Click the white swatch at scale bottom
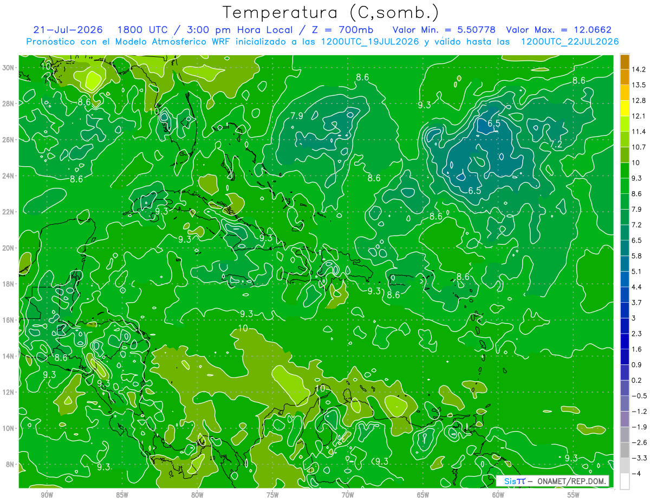 (625, 481)
